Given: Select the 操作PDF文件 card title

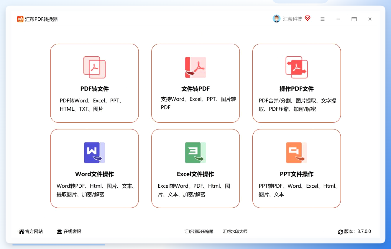Looking at the screenshot, I should pyautogui.click(x=297, y=89).
